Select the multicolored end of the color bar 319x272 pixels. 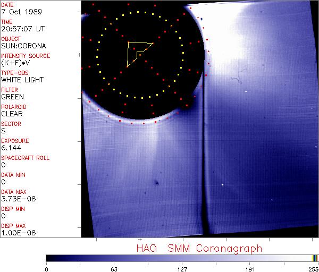315,258
